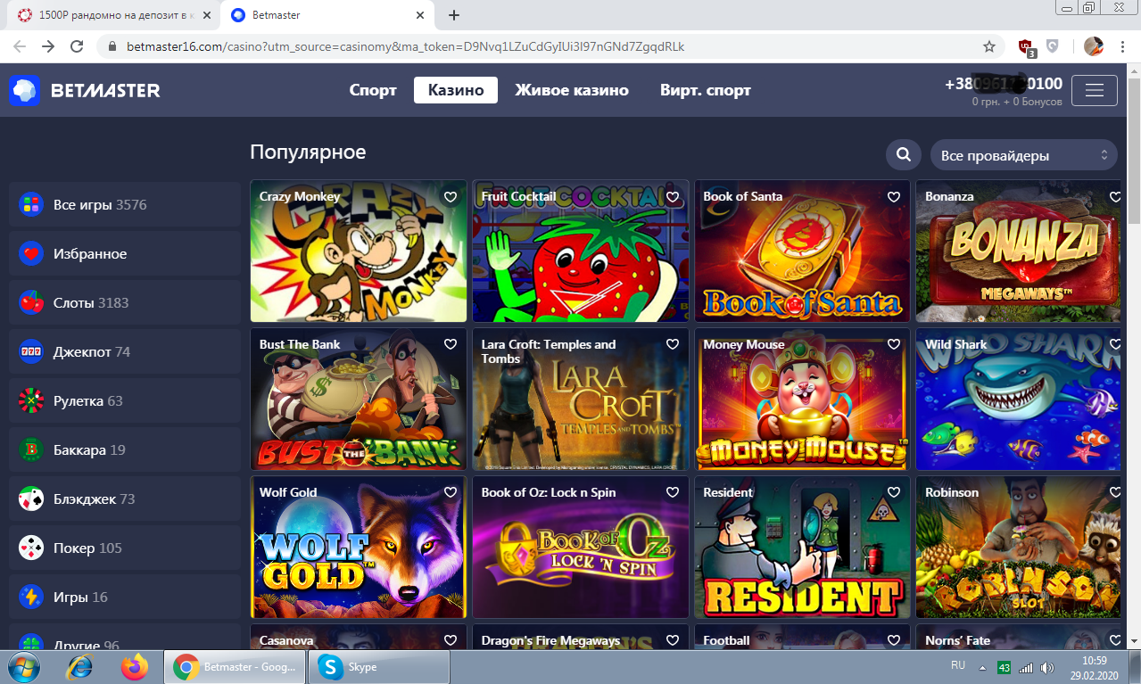Viewport: 1141px width, 684px height.
Task: Click the Betmaster logo icon
Action: (25, 90)
